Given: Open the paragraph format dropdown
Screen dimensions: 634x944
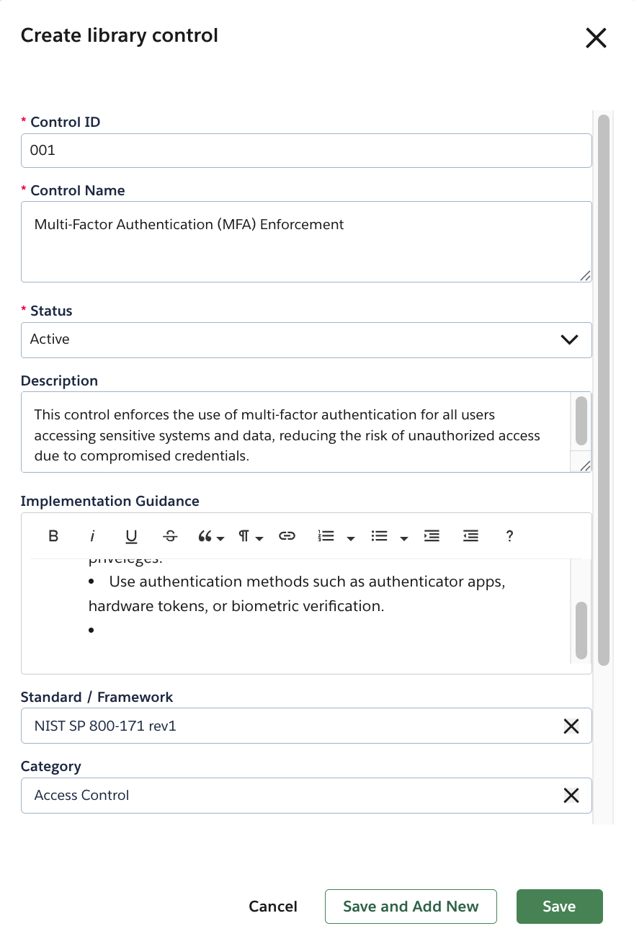Looking at the screenshot, I should click(x=251, y=536).
